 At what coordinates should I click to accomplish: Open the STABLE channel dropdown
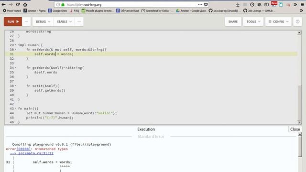tap(64, 21)
